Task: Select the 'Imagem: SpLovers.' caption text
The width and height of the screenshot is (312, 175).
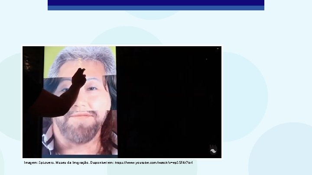Action: [x=39, y=163]
